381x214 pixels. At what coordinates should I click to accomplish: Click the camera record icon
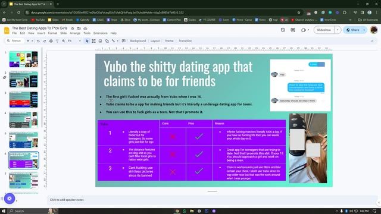303,30
